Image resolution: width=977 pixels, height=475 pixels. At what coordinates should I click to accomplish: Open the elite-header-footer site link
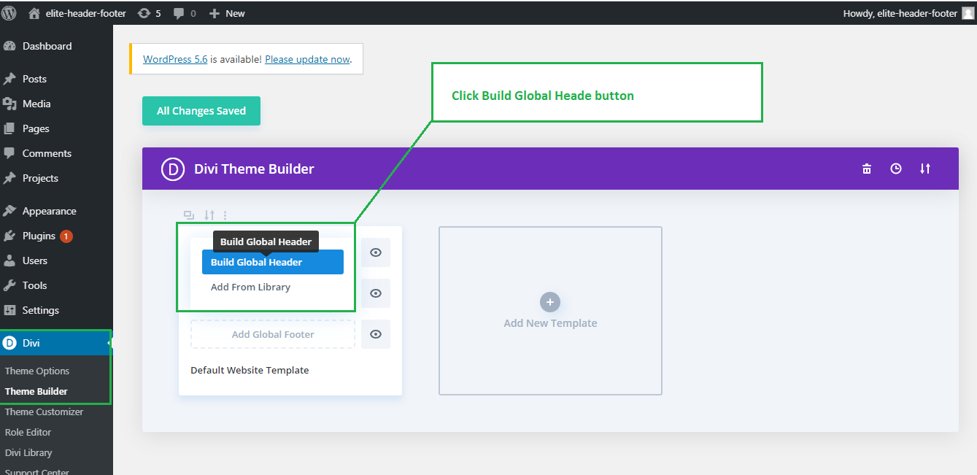tap(77, 13)
